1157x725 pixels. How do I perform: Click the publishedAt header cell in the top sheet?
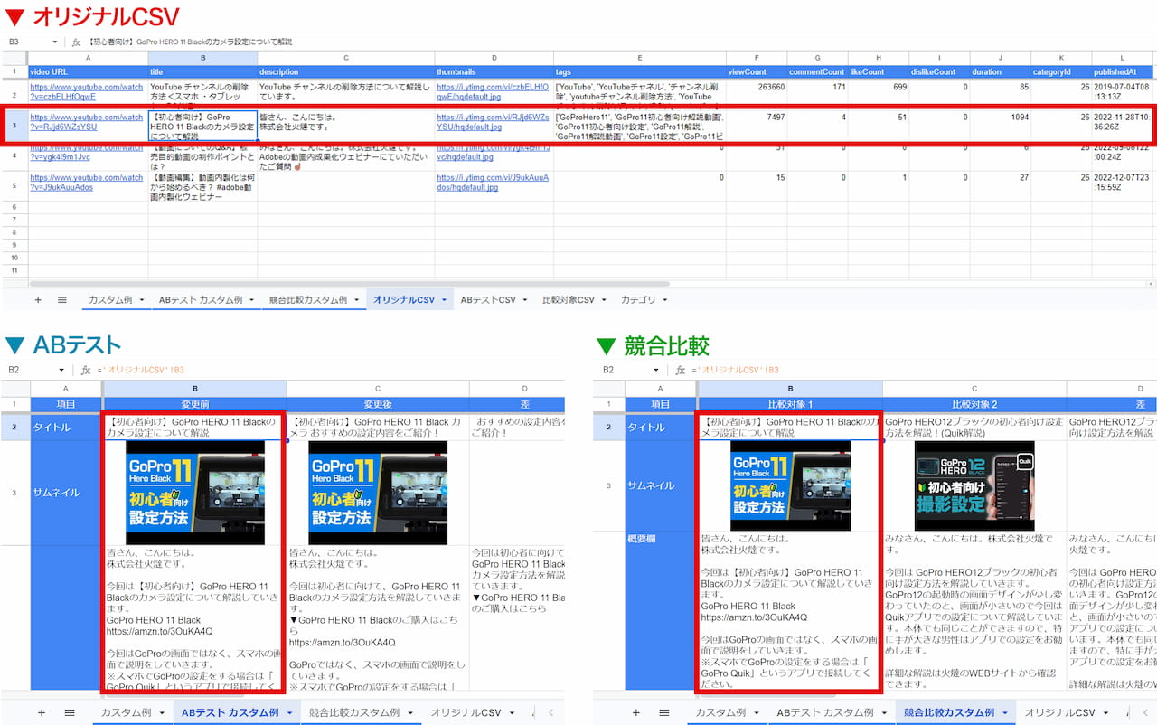coord(1124,71)
